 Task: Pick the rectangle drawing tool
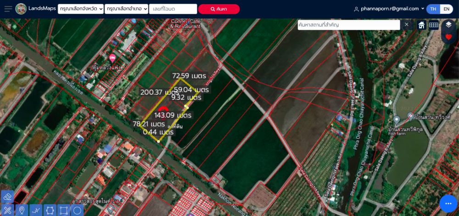64,210
